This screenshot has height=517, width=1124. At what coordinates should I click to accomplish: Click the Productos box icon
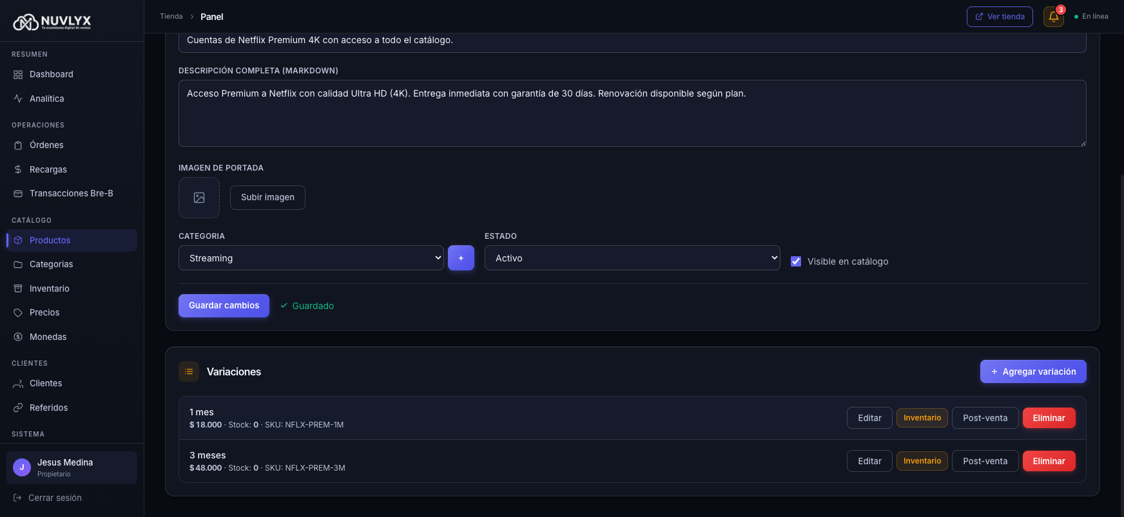(x=18, y=240)
